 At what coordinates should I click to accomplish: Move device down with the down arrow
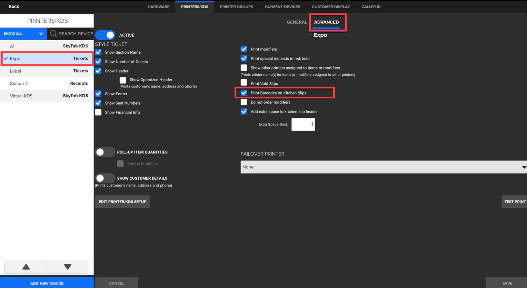[x=68, y=267]
